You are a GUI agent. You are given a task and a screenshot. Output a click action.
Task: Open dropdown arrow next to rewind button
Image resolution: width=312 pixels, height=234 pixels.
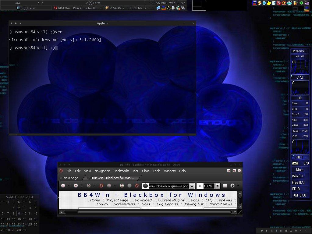[x=69, y=186]
